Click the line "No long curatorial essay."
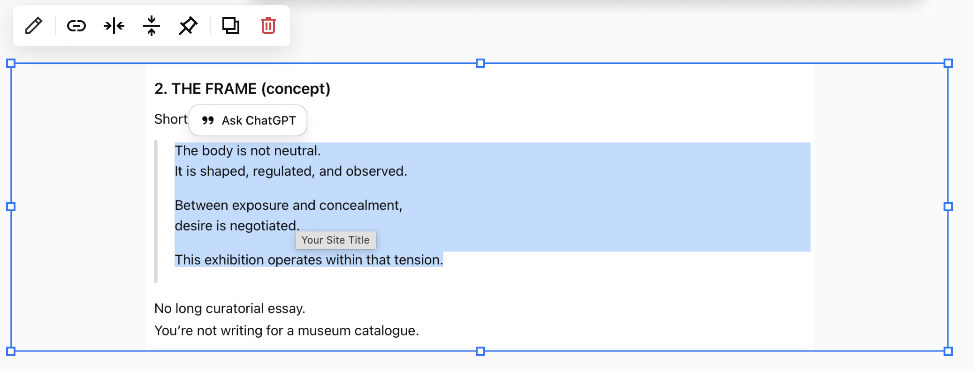Viewport: 975px width, 371px height. point(229,308)
